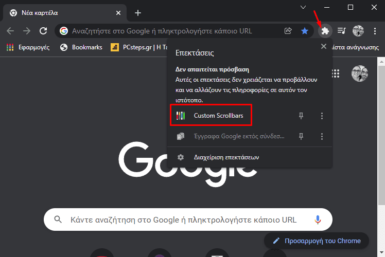Open Εφαρμογές apps bookmark
Viewport: 385px width, 257px height.
[x=28, y=47]
